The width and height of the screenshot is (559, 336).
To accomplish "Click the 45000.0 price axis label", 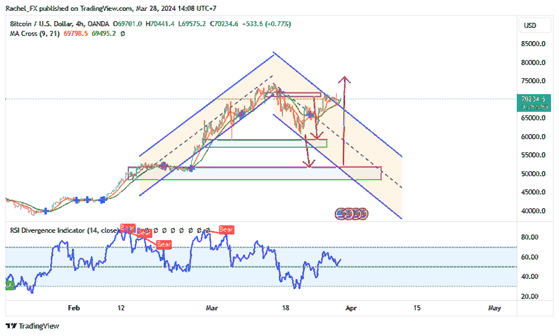I will pos(533,192).
